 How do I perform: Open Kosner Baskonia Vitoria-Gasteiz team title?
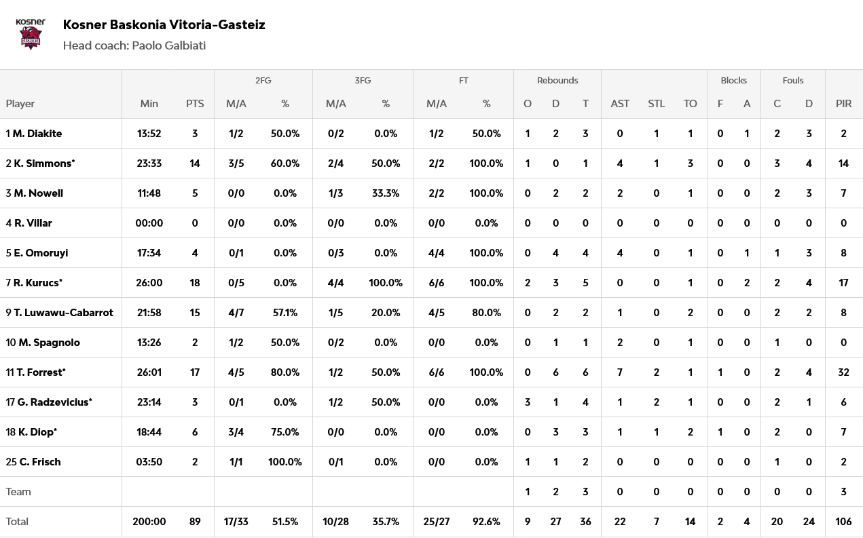click(x=164, y=24)
